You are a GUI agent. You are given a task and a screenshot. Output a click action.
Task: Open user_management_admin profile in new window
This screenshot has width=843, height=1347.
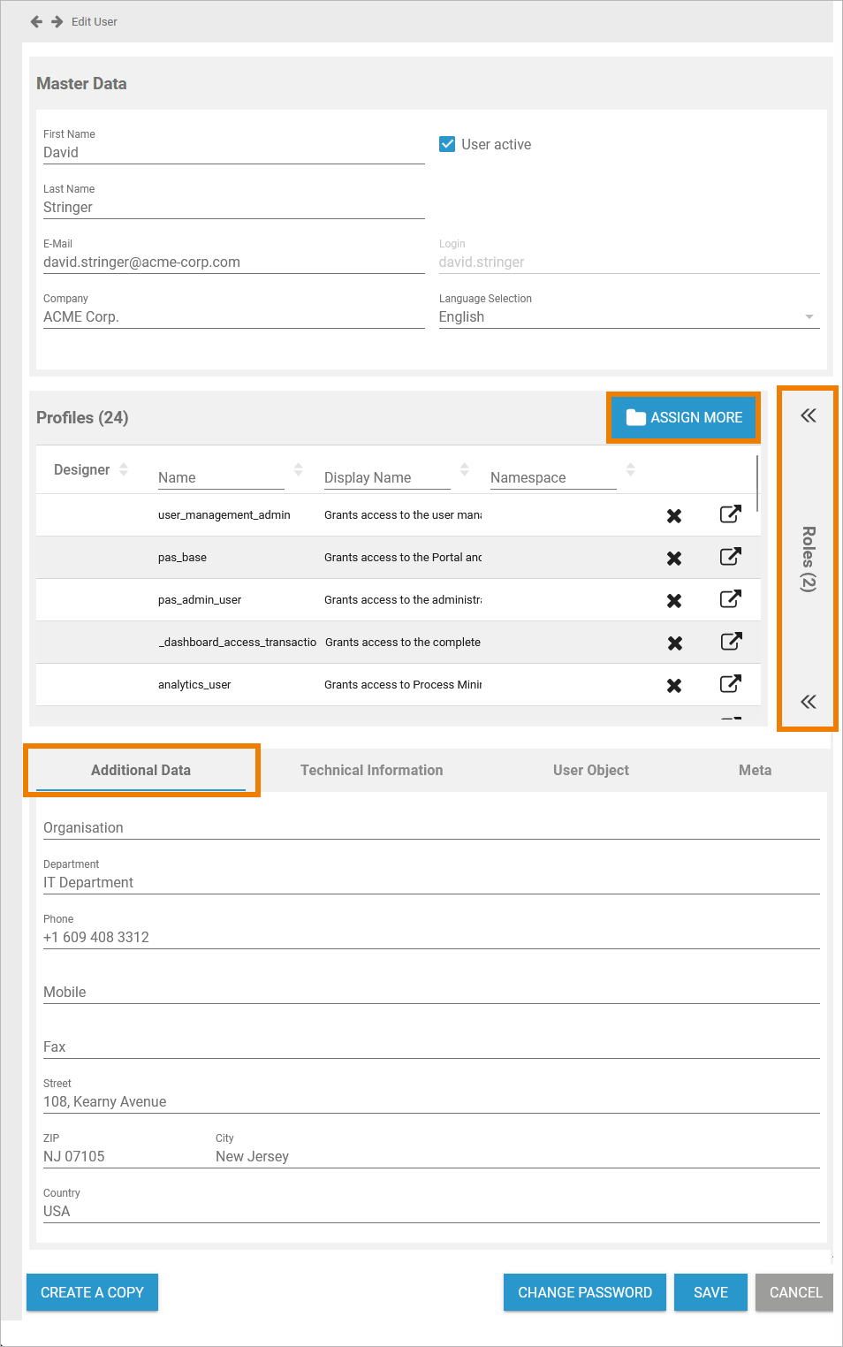pos(731,514)
